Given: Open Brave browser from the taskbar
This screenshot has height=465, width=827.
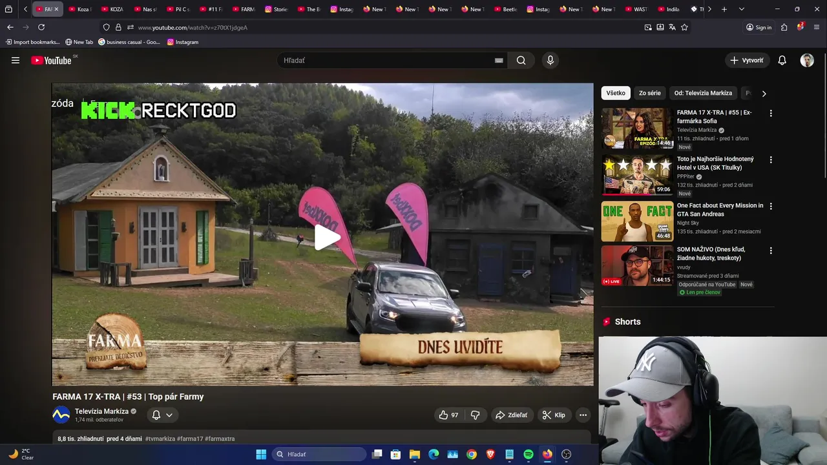Looking at the screenshot, I should point(490,454).
